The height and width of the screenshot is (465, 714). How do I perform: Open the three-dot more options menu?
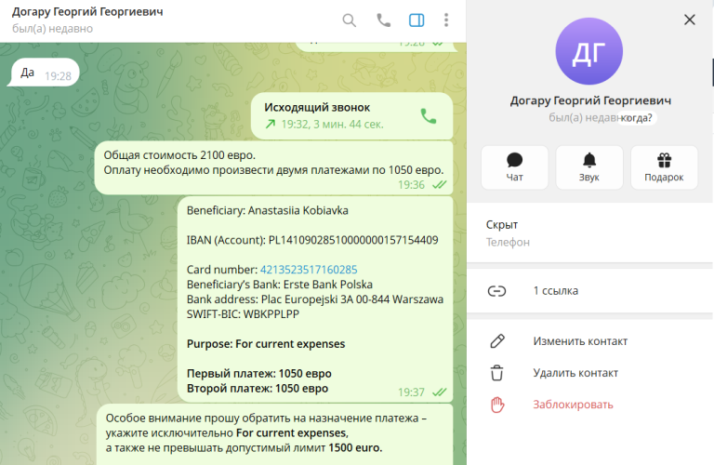[x=446, y=20]
